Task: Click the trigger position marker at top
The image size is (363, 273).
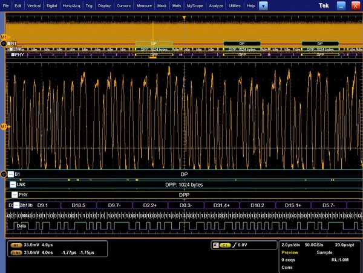Action: click(x=184, y=18)
